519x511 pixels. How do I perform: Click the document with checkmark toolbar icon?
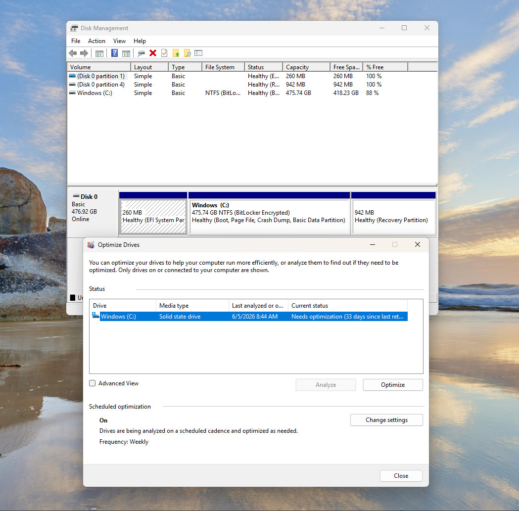click(164, 53)
